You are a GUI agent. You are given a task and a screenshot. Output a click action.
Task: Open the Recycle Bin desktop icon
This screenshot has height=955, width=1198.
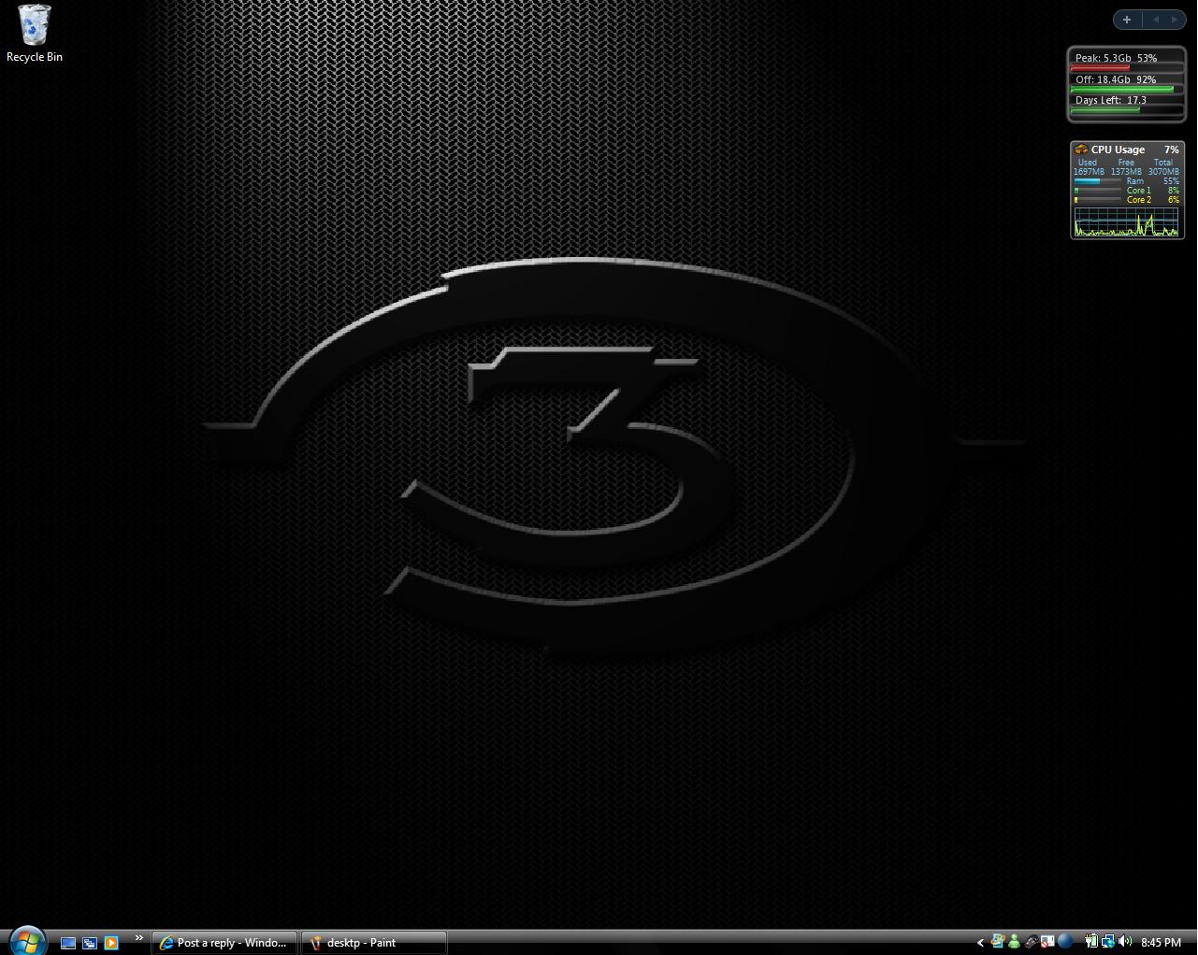[35, 34]
